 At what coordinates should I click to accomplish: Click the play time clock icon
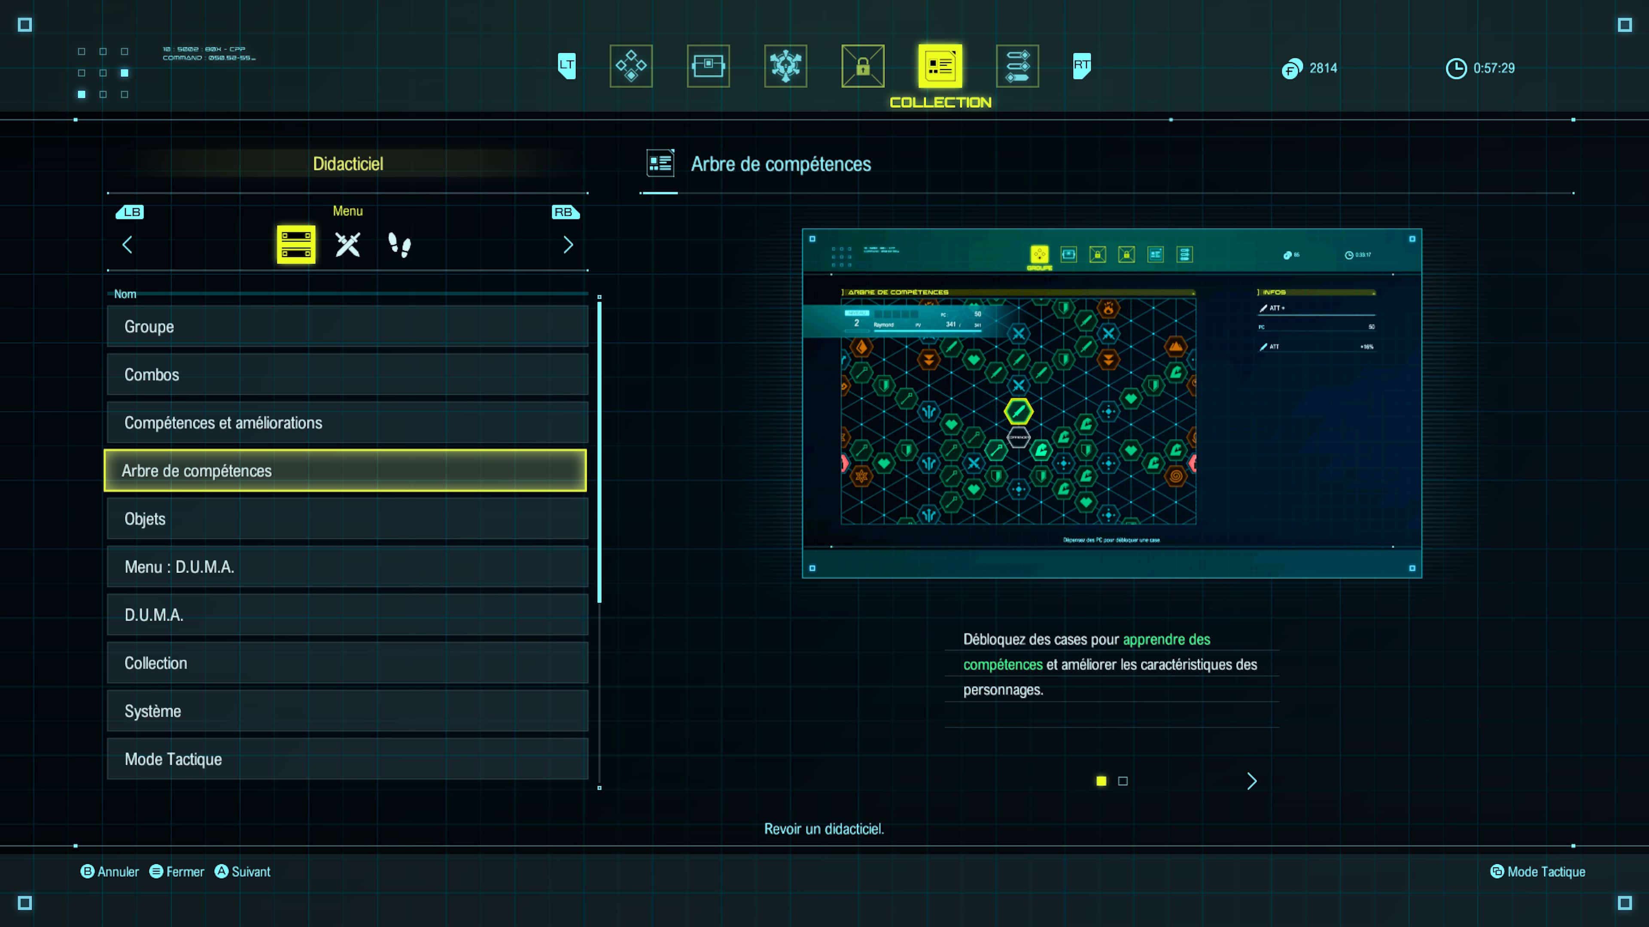(x=1456, y=69)
